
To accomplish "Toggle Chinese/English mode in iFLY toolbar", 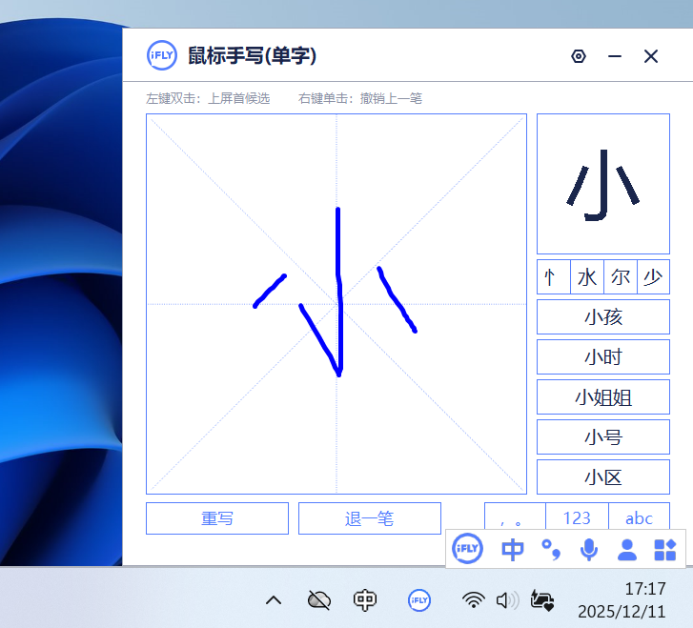I will click(x=513, y=549).
